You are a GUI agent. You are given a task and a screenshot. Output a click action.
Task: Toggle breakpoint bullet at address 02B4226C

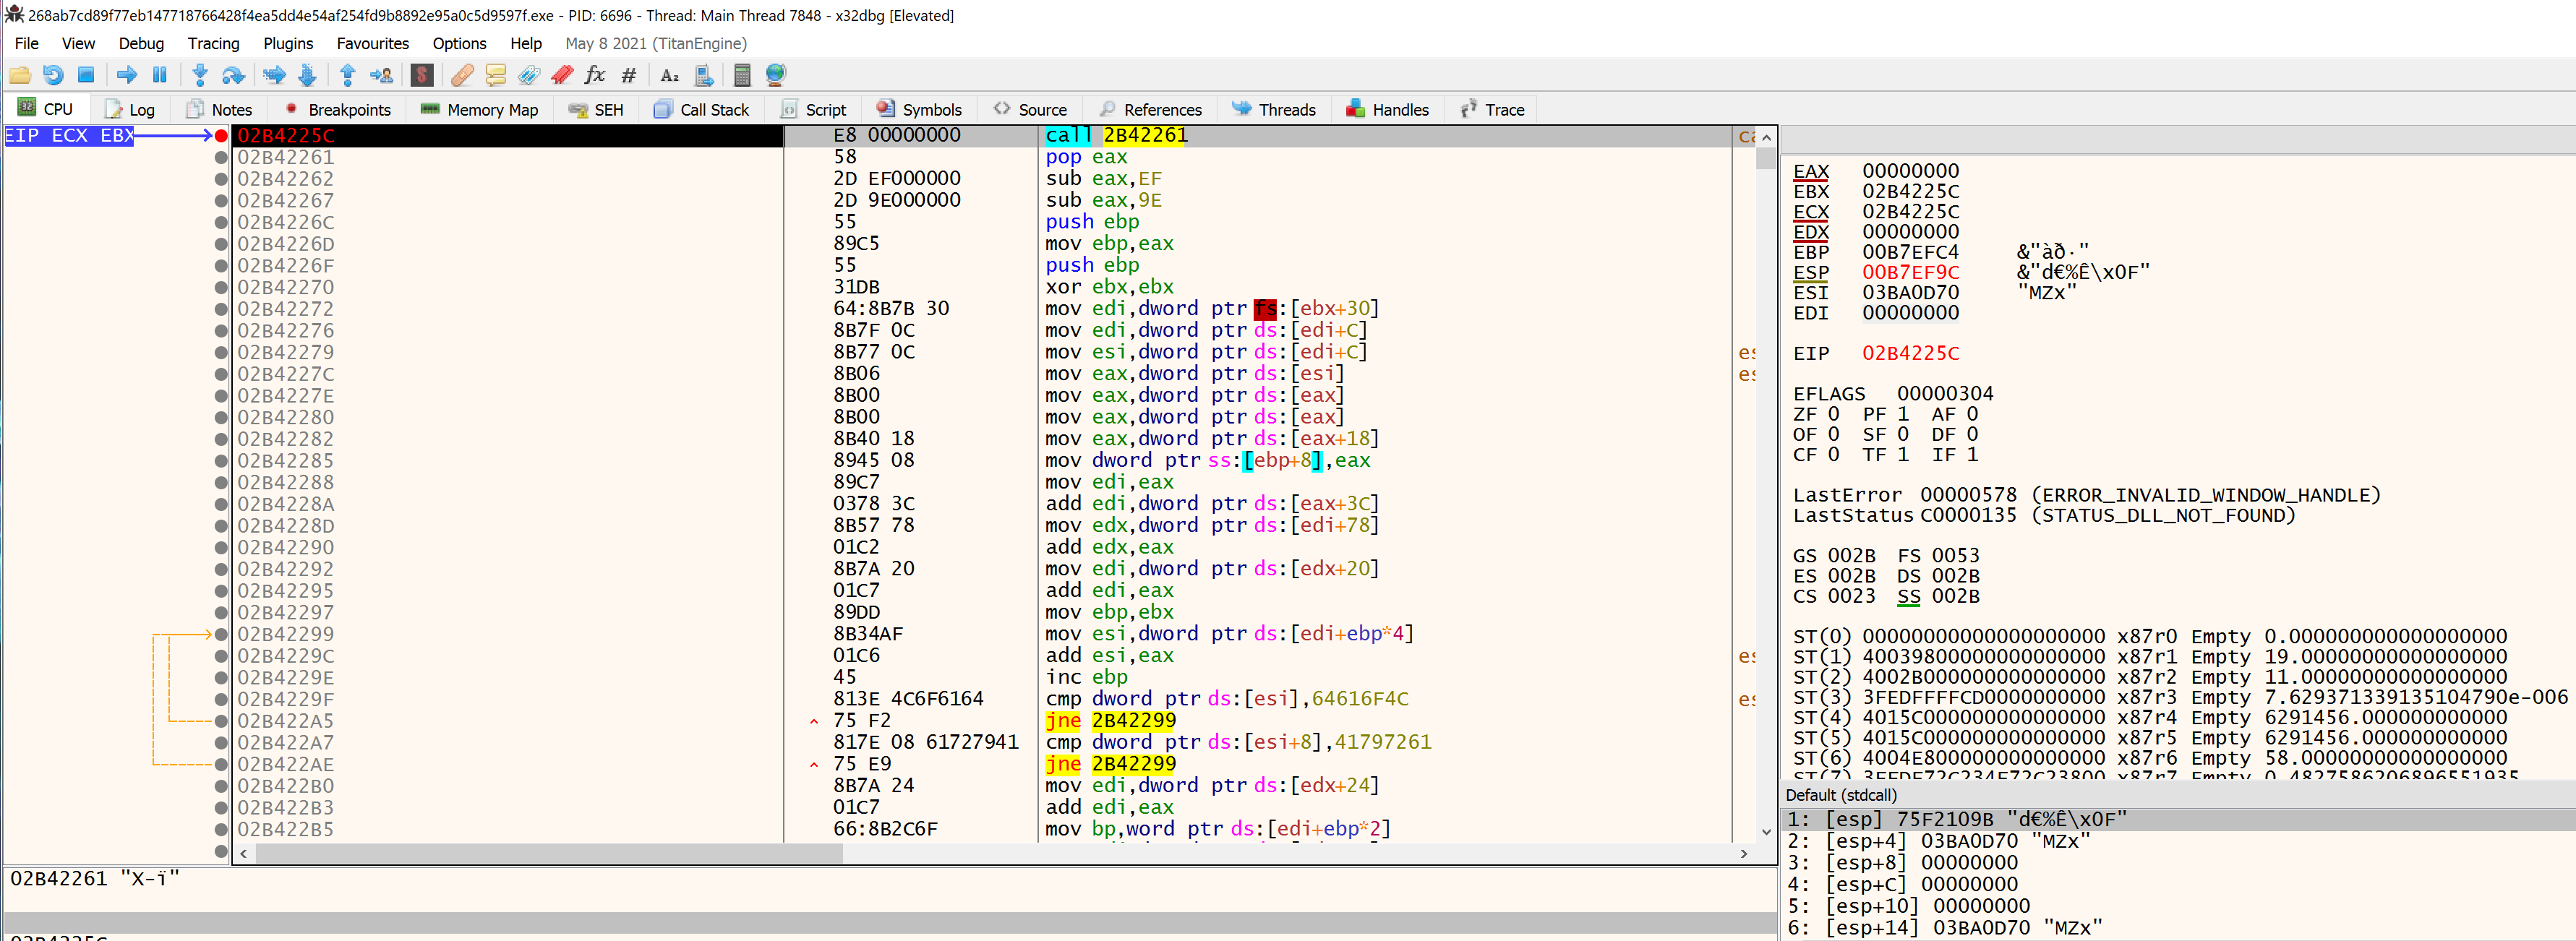point(221,223)
